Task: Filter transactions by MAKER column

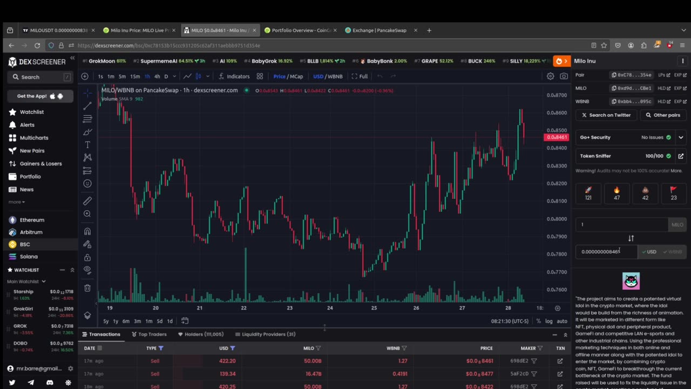Action: pyautogui.click(x=540, y=348)
